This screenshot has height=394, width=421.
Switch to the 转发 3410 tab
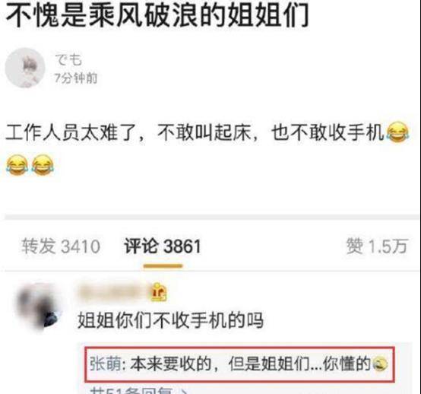coord(61,246)
